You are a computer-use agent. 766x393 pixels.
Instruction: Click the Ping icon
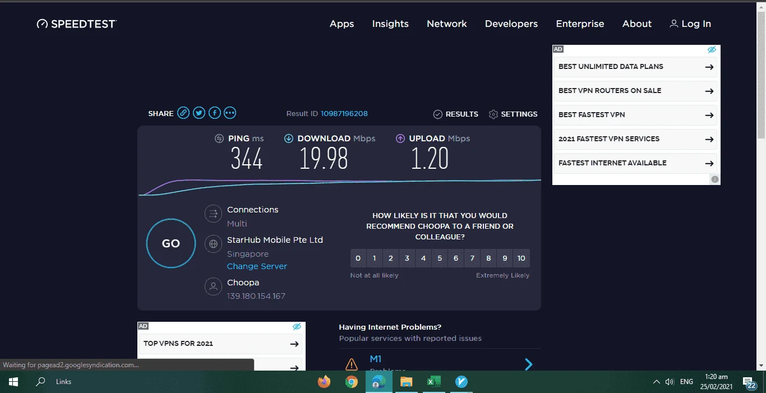pyautogui.click(x=219, y=138)
